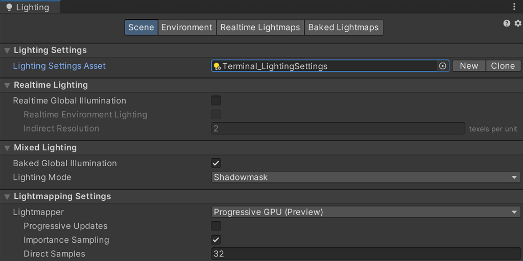The width and height of the screenshot is (523, 261).
Task: Click the New lighting settings button
Action: tap(468, 66)
